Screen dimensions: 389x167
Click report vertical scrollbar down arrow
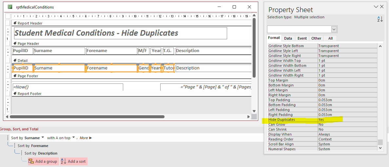click(x=254, y=111)
